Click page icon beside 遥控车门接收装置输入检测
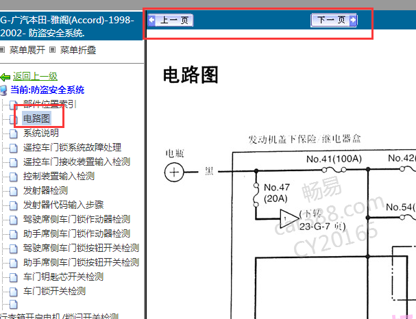The image size is (416, 319). click(x=14, y=162)
